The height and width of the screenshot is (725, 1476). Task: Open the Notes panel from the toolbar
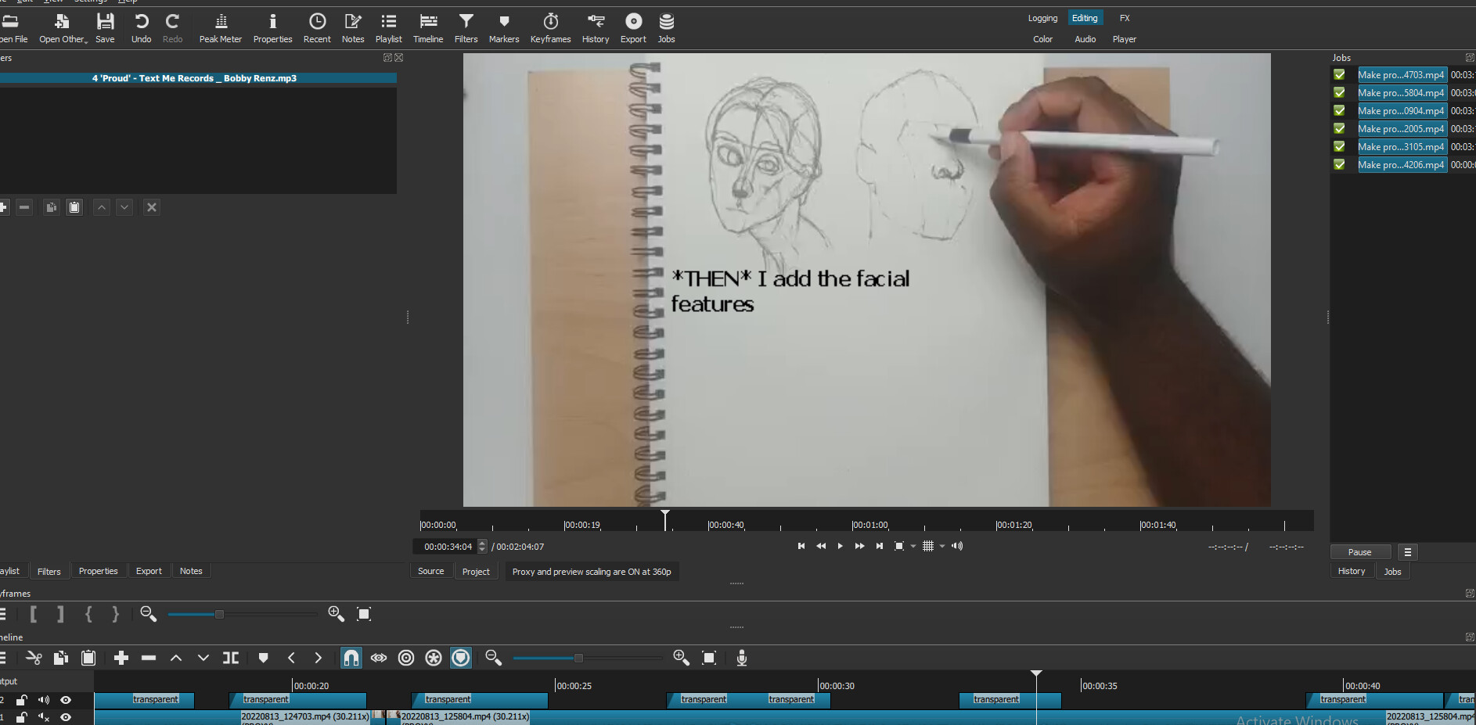[x=353, y=28]
